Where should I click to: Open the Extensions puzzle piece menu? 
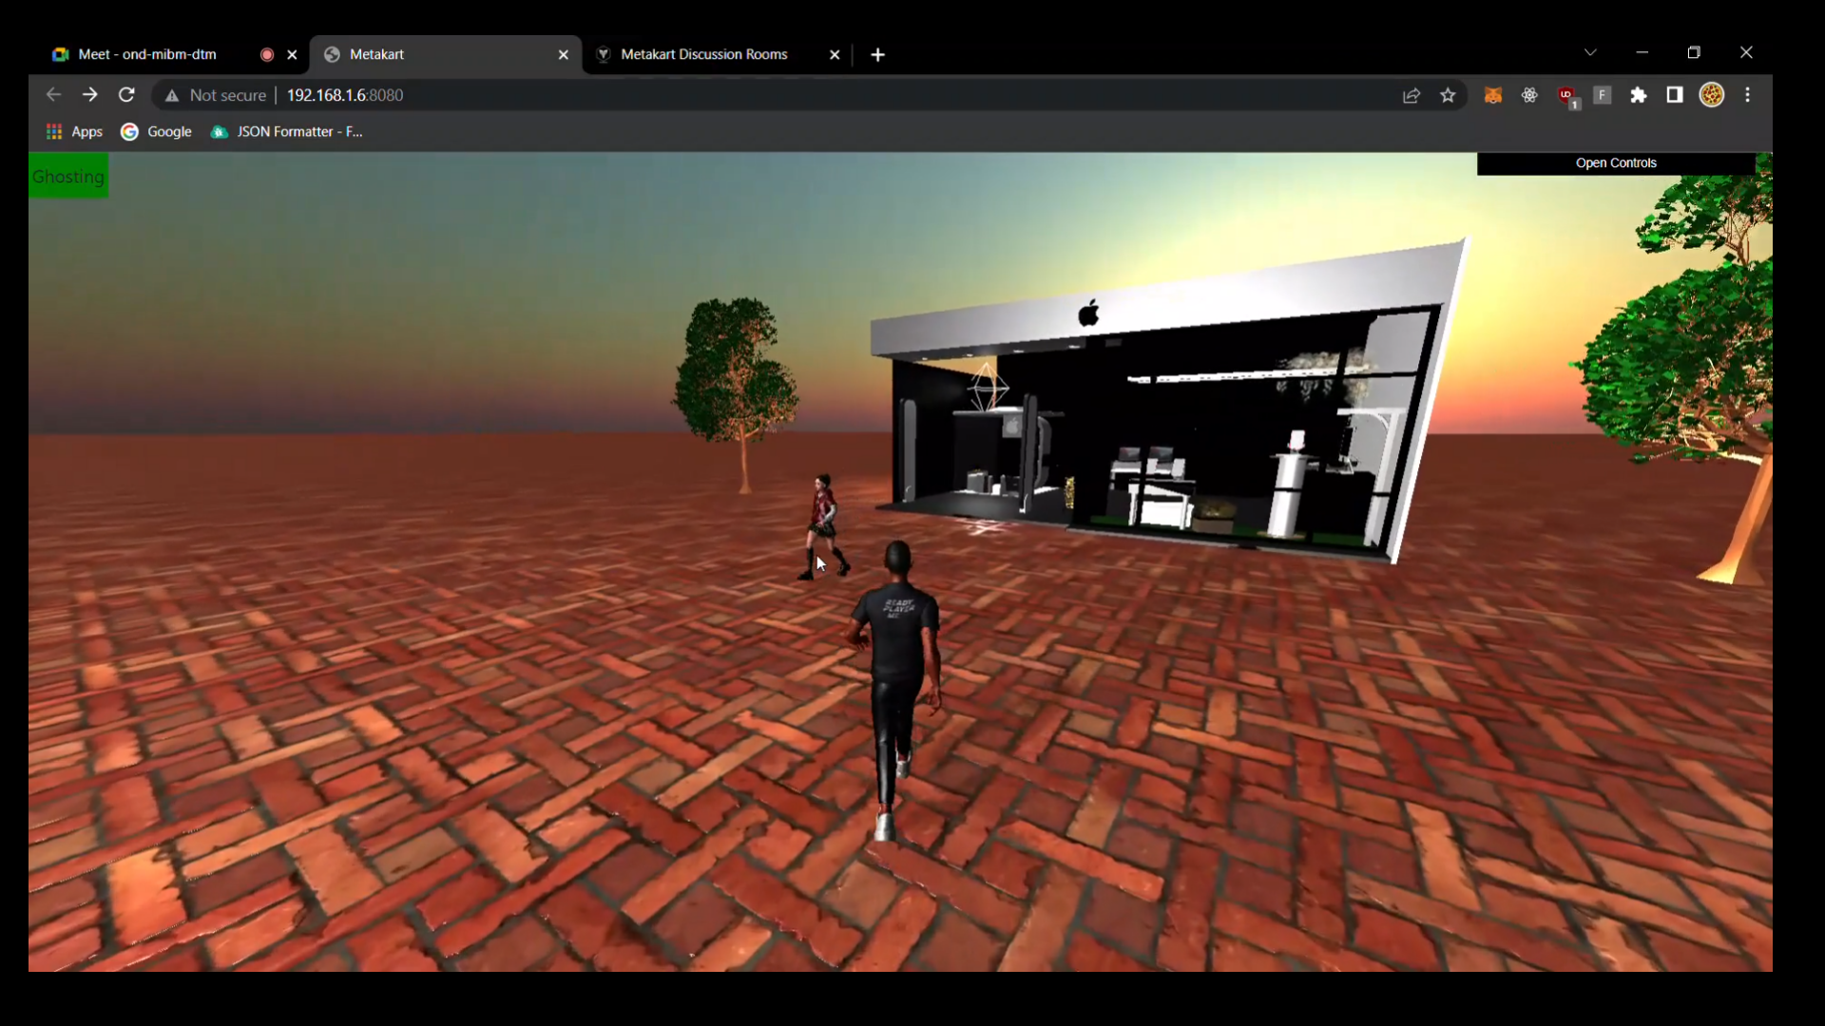[1639, 95]
